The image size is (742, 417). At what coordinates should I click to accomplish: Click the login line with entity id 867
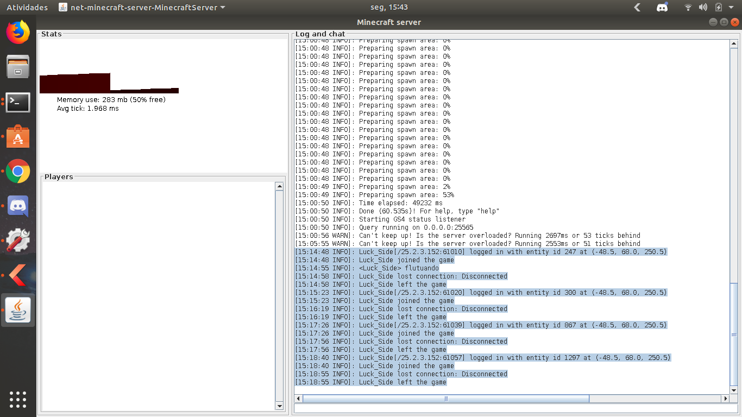tap(481, 325)
